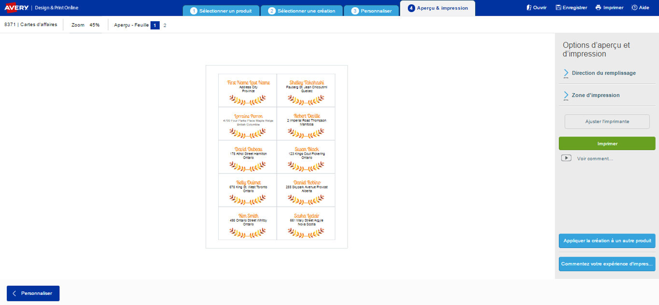The image size is (659, 305).
Task: Go to Personnaliser step tab
Action: [371, 11]
